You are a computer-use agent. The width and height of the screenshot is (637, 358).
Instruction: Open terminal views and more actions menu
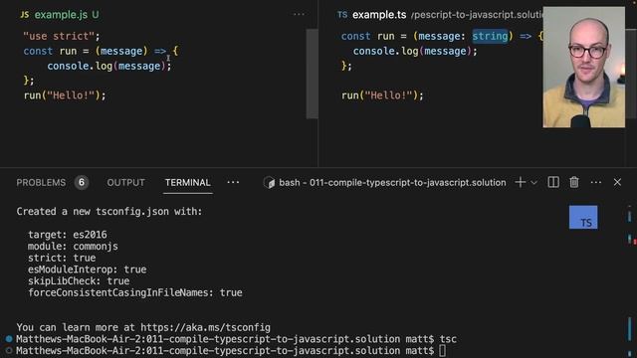pyautogui.click(x=596, y=183)
